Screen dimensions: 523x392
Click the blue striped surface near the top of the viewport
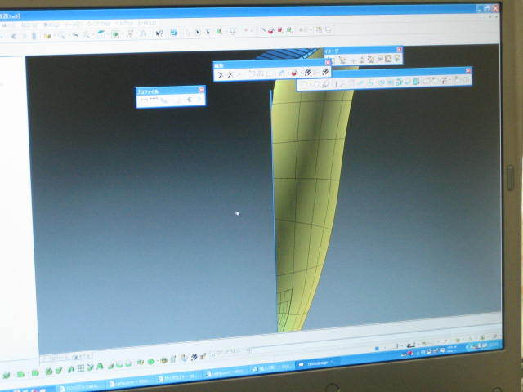coord(287,54)
